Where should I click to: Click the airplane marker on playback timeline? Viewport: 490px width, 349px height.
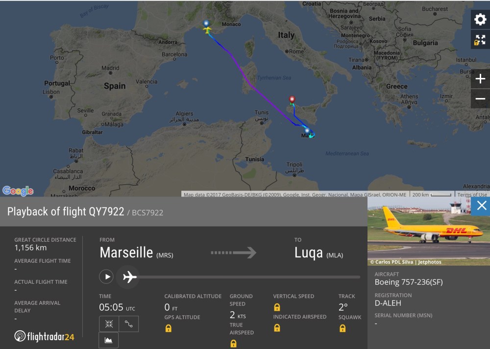click(129, 277)
